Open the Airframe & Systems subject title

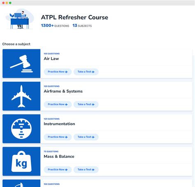pyautogui.click(x=63, y=91)
